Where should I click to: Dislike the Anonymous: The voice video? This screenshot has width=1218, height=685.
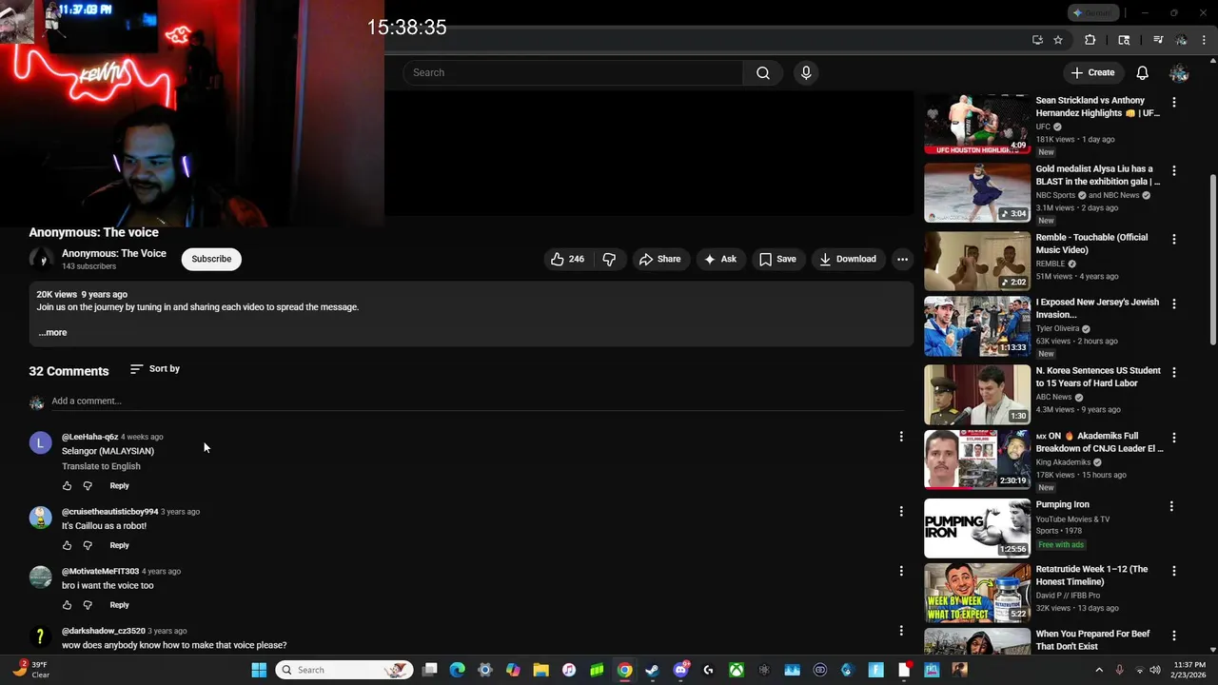coord(609,259)
